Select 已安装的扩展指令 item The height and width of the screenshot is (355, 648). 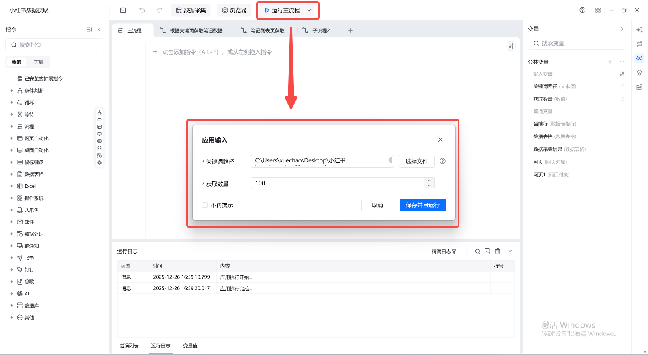40,79
